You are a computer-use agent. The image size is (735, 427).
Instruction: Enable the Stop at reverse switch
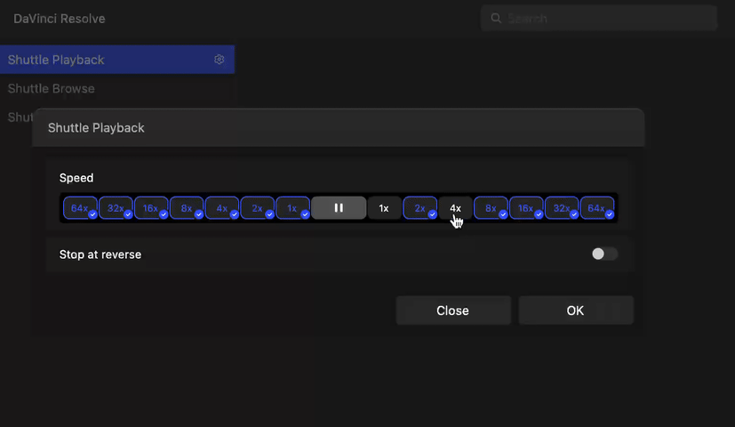click(604, 254)
